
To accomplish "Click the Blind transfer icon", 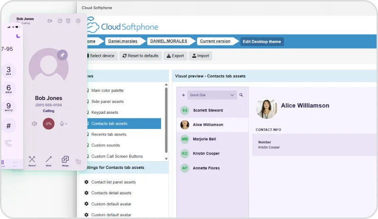I will click(48, 160).
